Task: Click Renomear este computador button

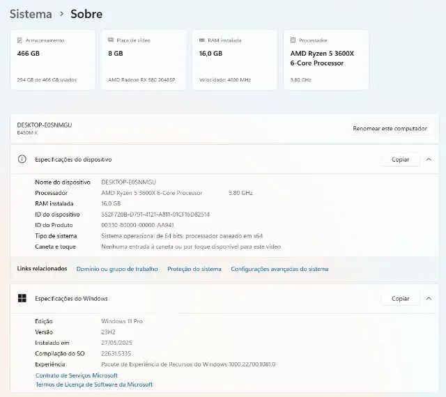Action: pyautogui.click(x=390, y=129)
